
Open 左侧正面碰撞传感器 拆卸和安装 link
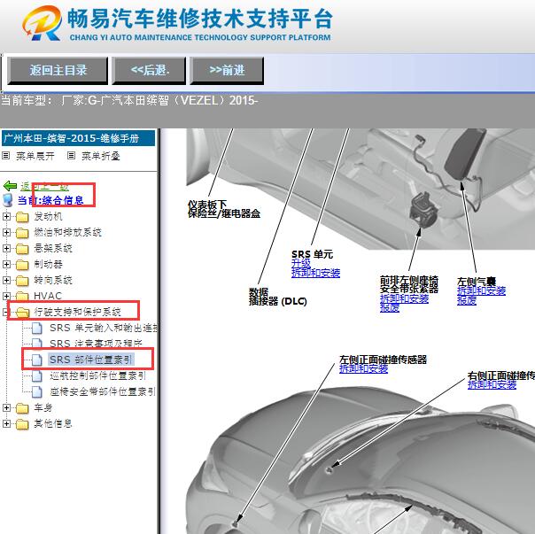(x=363, y=368)
